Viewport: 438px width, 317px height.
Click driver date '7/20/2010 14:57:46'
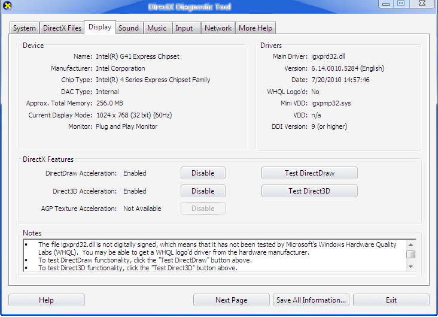pos(340,80)
